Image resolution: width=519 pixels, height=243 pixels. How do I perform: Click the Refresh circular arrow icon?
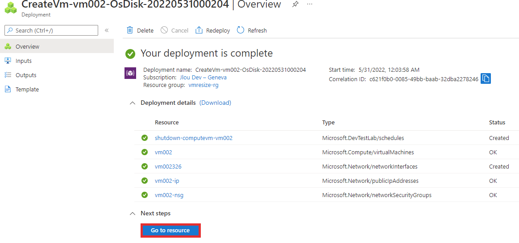(x=241, y=30)
